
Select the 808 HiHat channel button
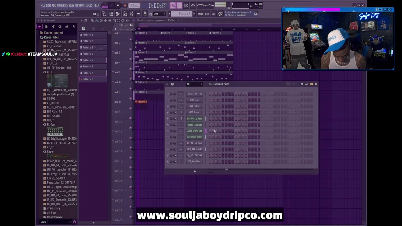(194, 106)
